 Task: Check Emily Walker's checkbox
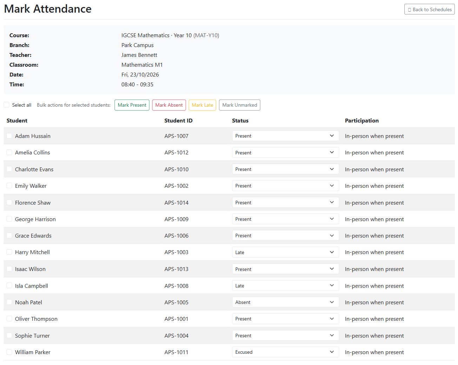pyautogui.click(x=9, y=186)
